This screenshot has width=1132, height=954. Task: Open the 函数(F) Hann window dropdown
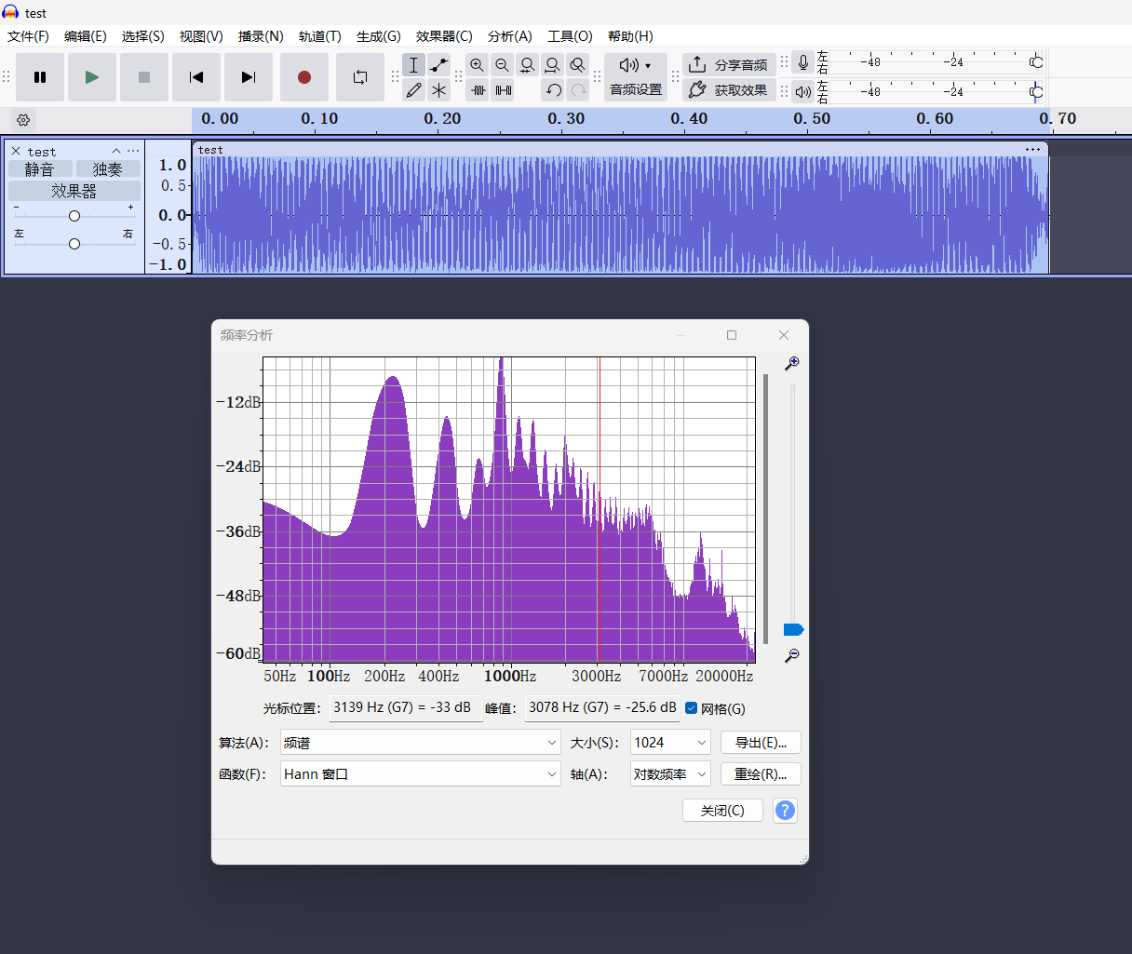click(420, 774)
